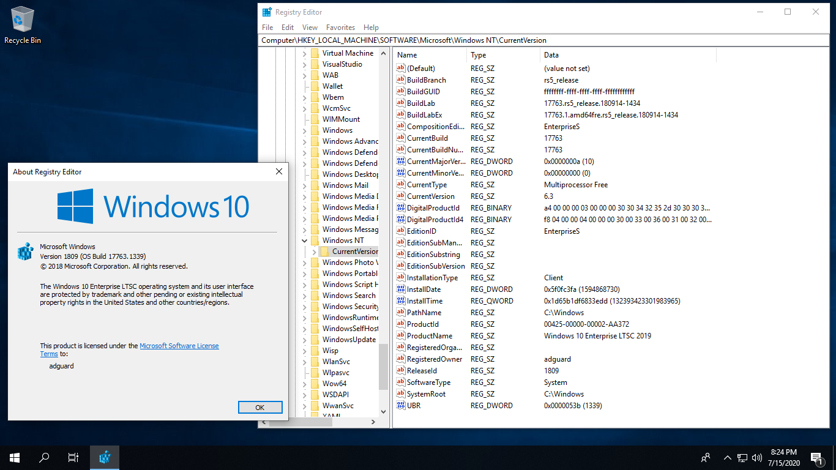Click the Name column header

(430, 55)
